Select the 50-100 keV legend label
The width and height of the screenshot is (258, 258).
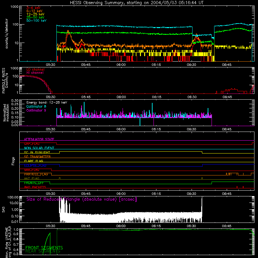36,20
